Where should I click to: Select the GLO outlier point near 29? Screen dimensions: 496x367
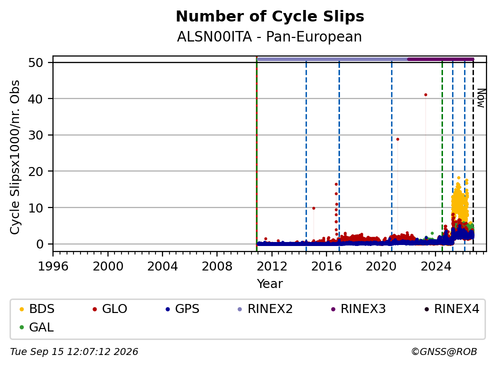[397, 139]
